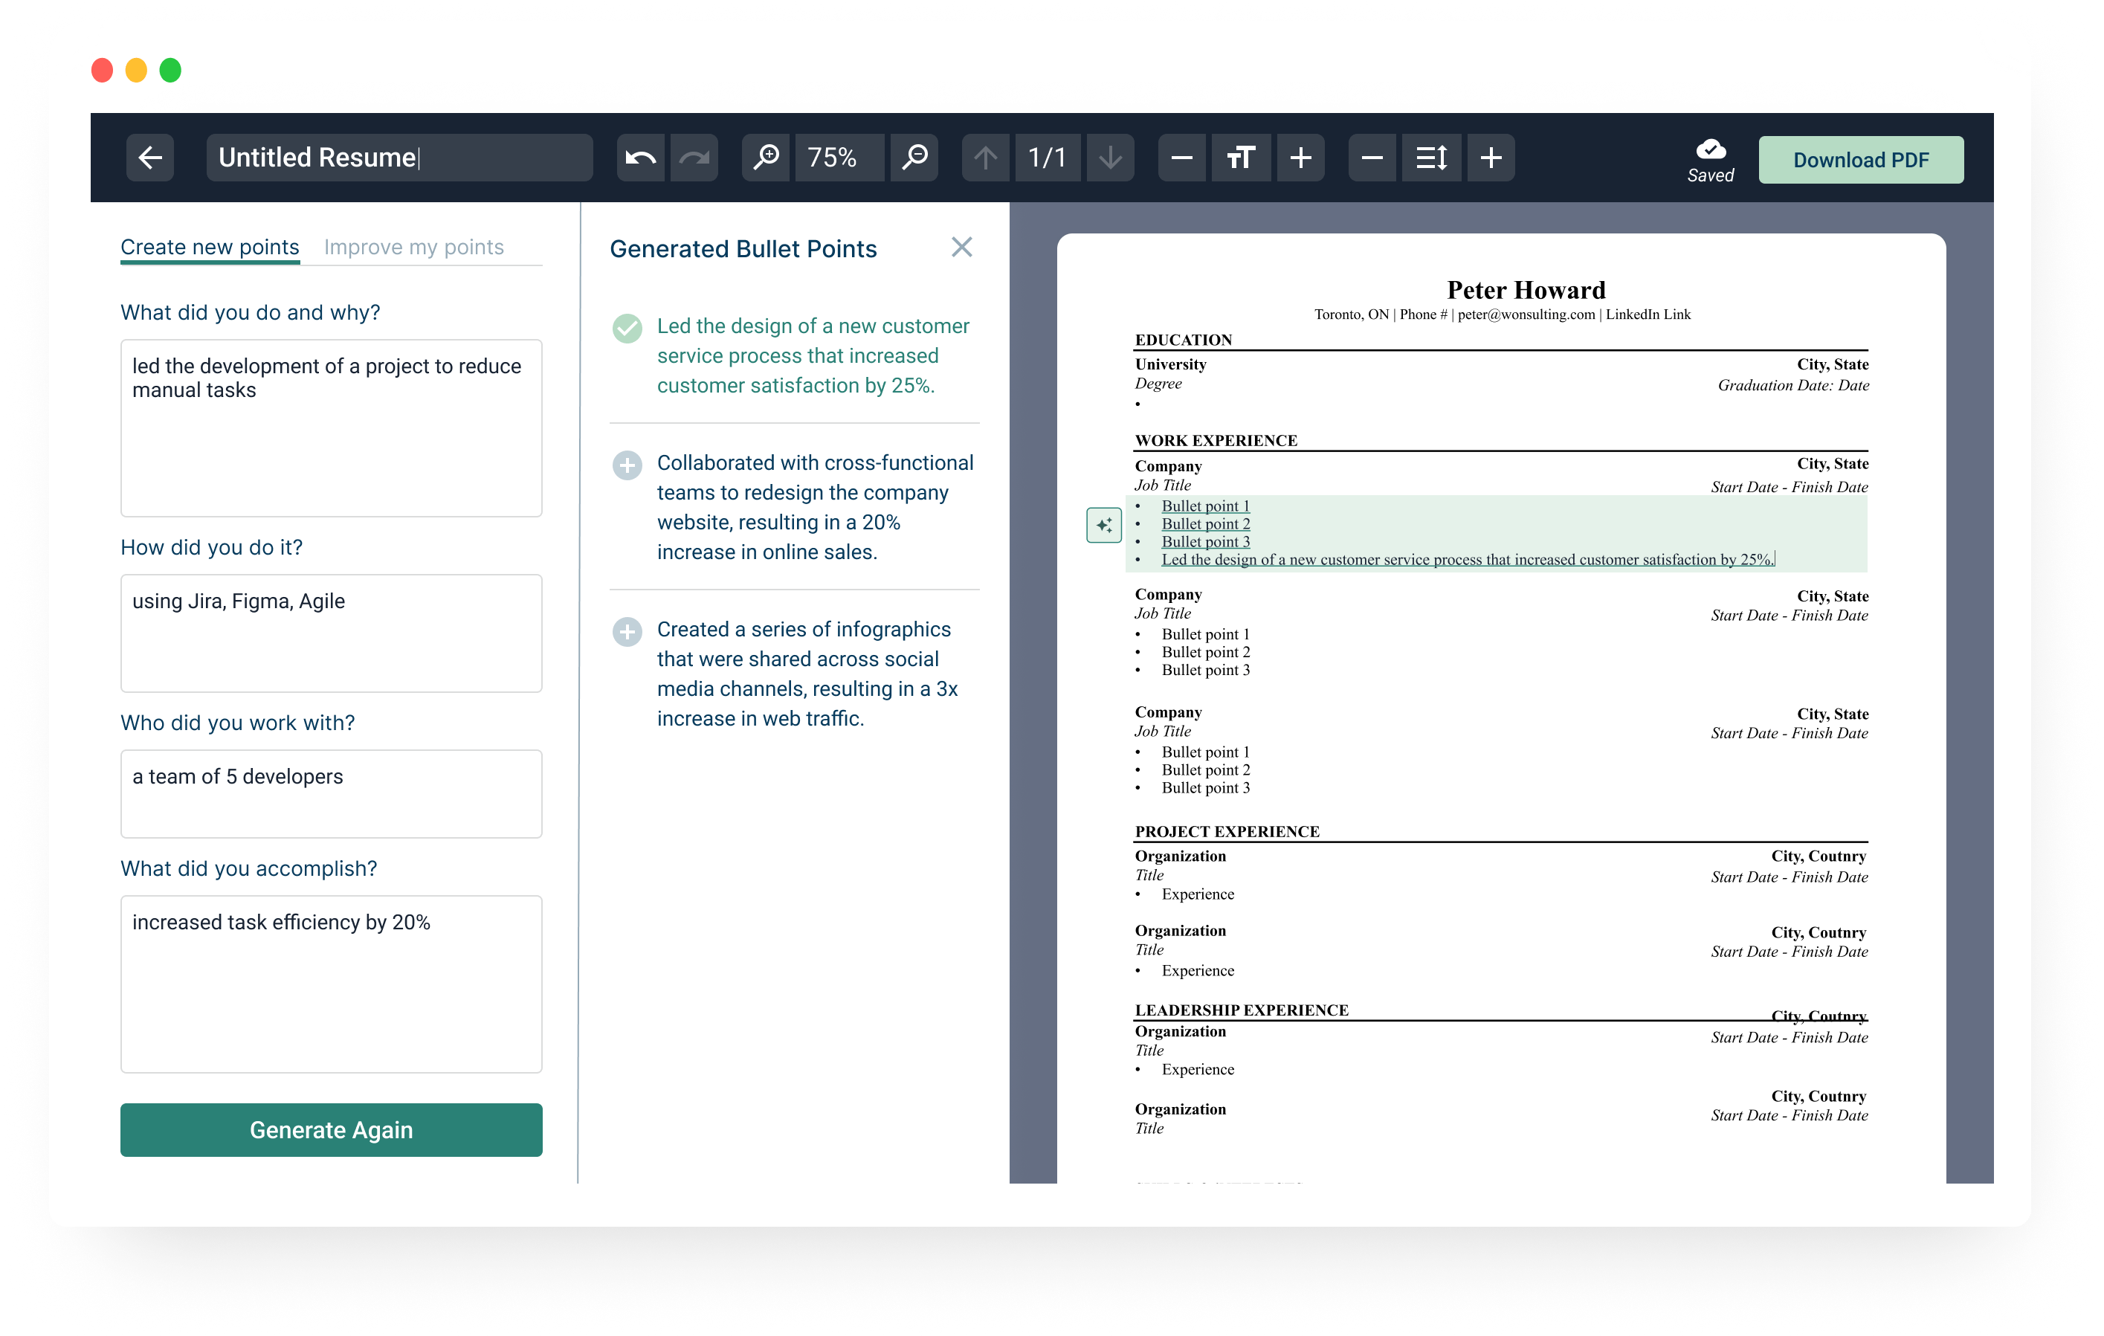Click the AI sparkle icon beside the highlighted bullets
The height and width of the screenshot is (1336, 2104).
(1103, 524)
